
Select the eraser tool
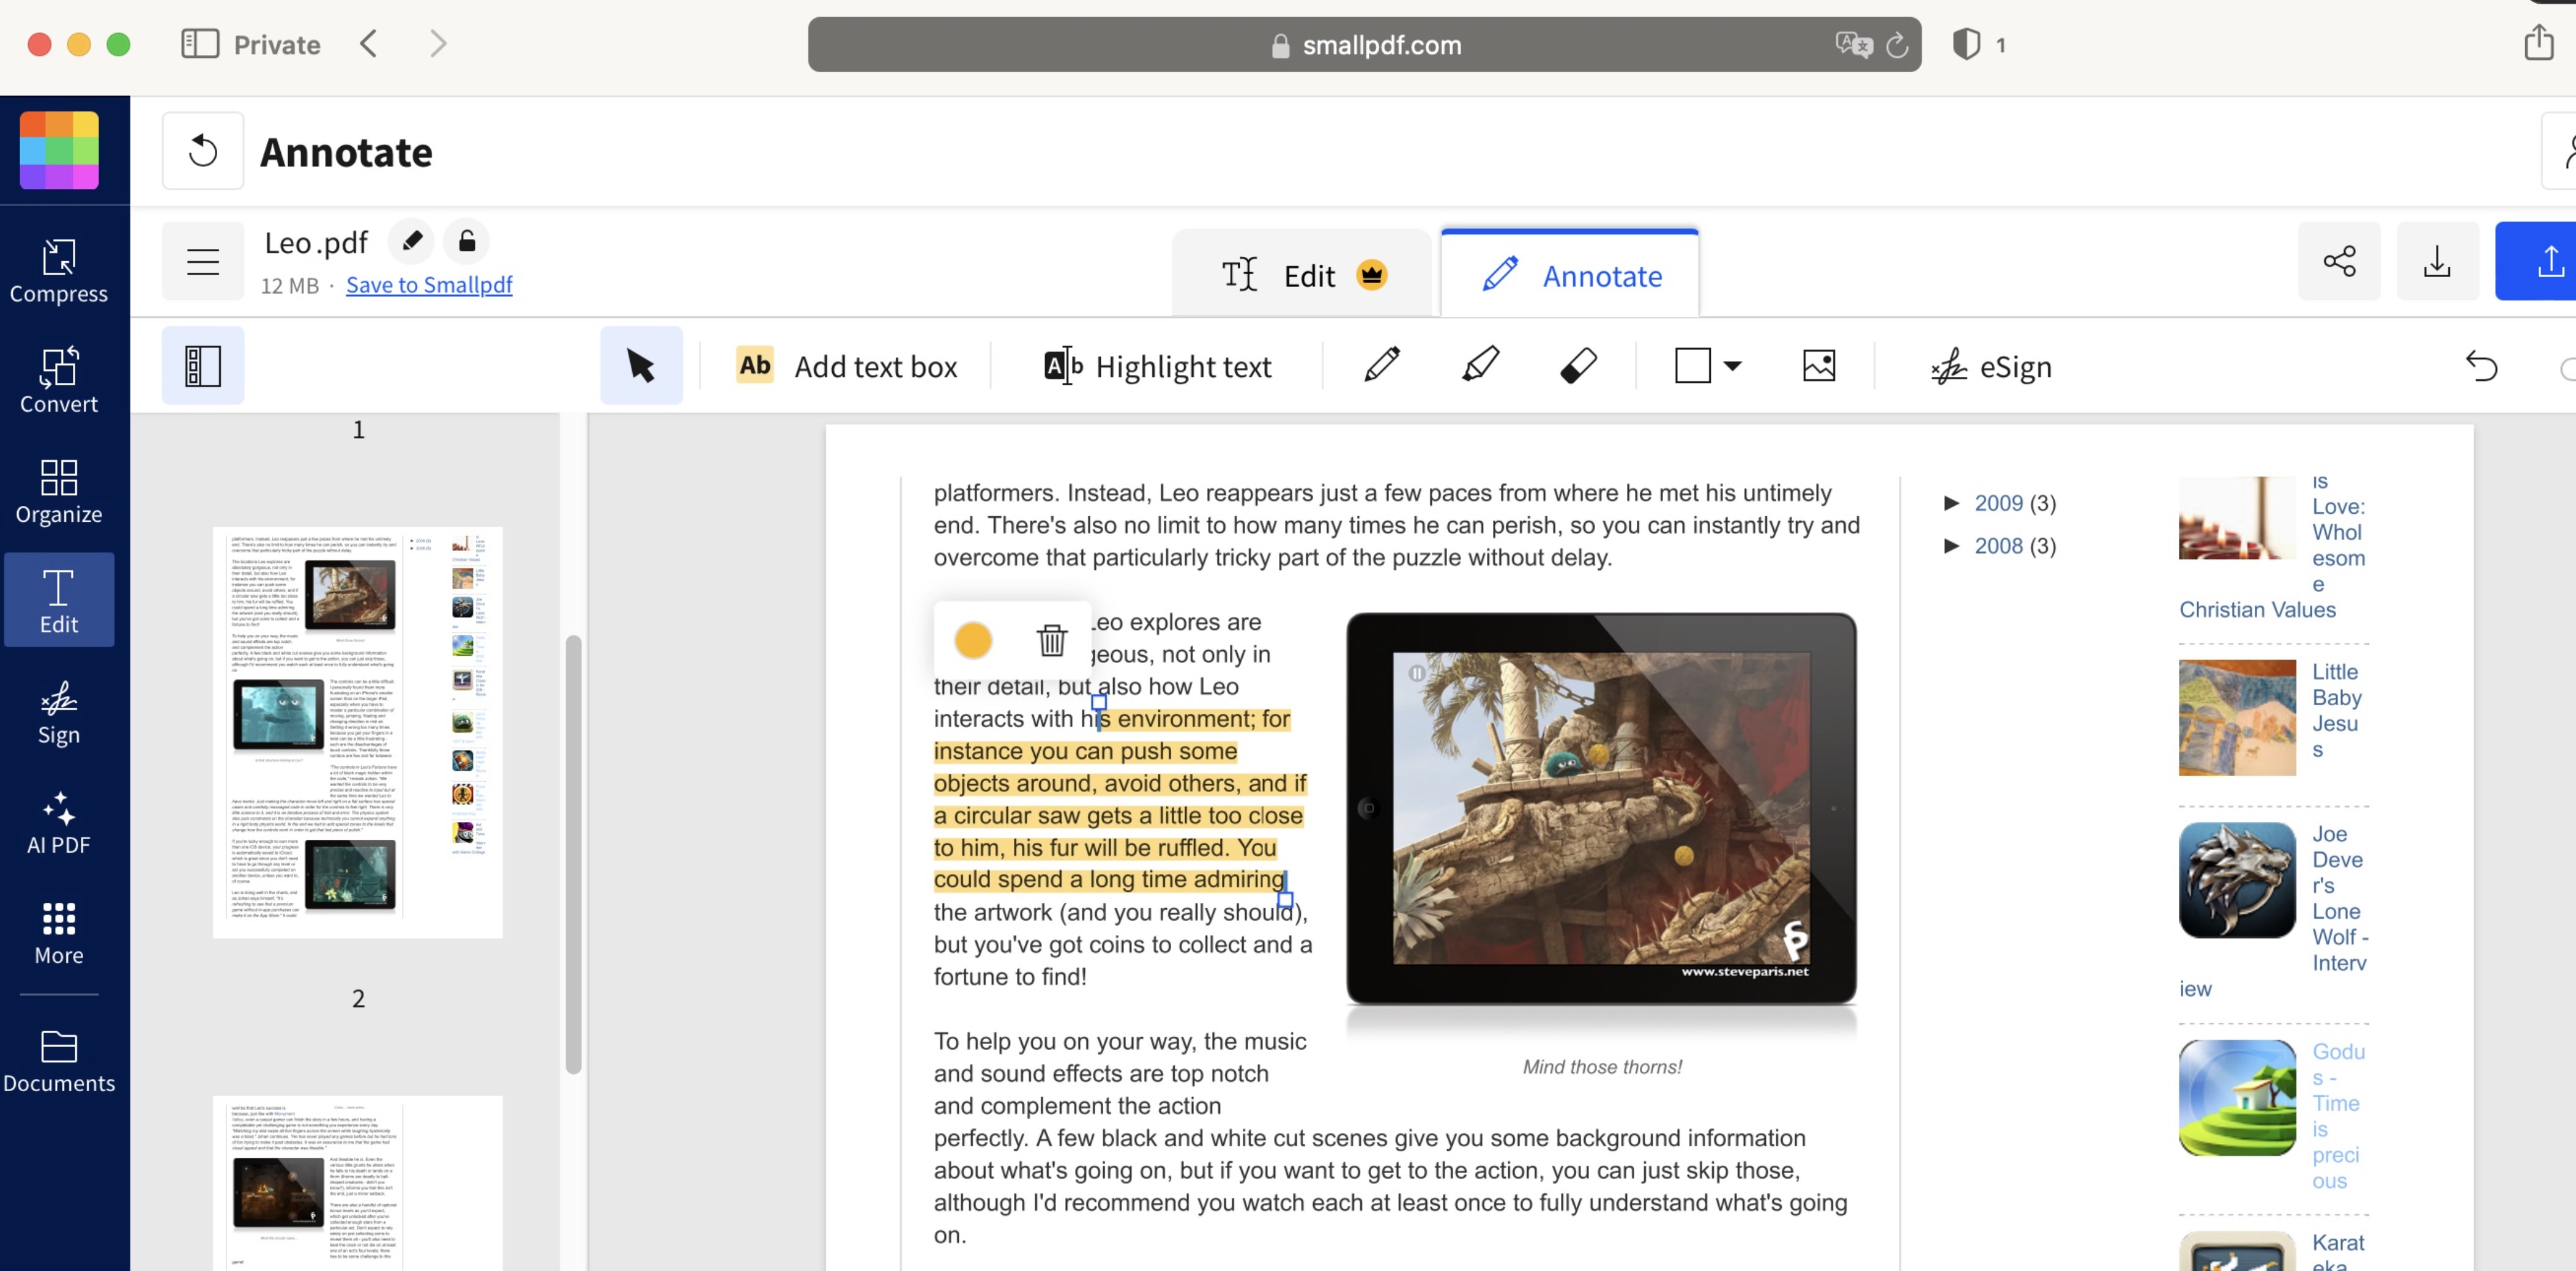tap(1578, 366)
